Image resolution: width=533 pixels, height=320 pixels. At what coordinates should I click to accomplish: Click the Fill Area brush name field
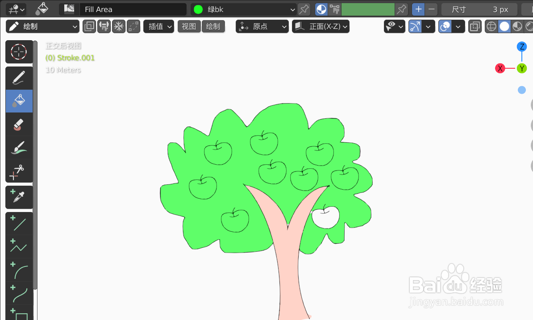coord(133,9)
